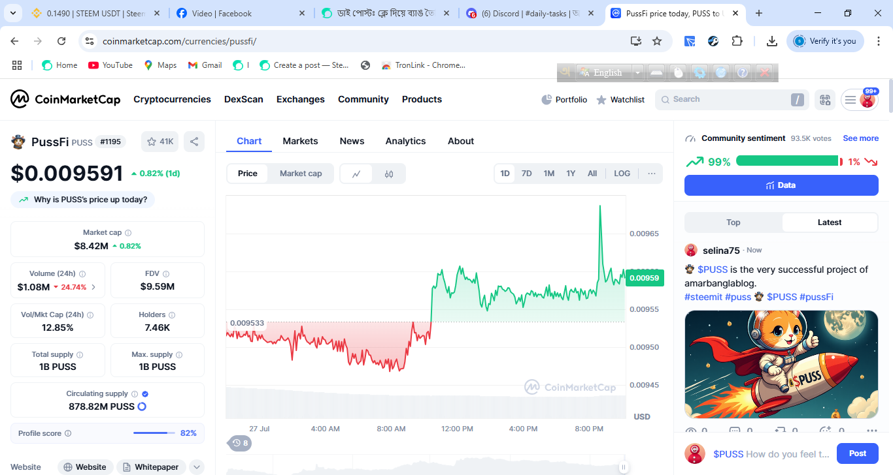Click the Circulating supply verified badge
This screenshot has width=893, height=475.
pyautogui.click(x=145, y=394)
